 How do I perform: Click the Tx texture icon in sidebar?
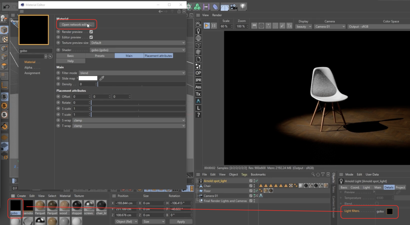198,94
